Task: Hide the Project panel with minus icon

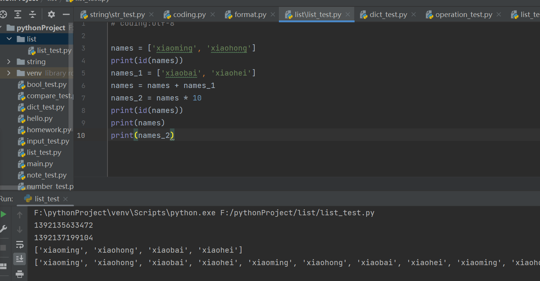Action: [66, 15]
